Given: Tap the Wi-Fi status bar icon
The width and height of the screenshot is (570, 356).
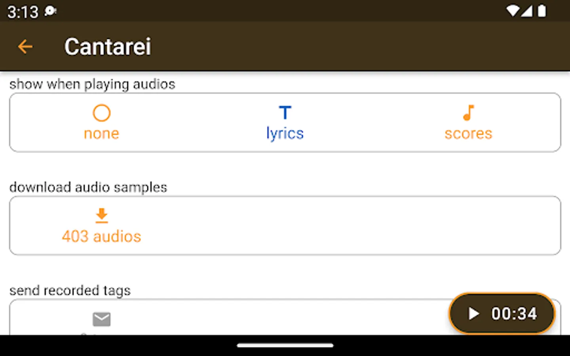Looking at the screenshot, I should [513, 11].
